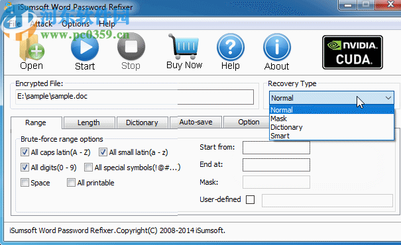Choose Normal in Recovery Type list

pos(331,110)
